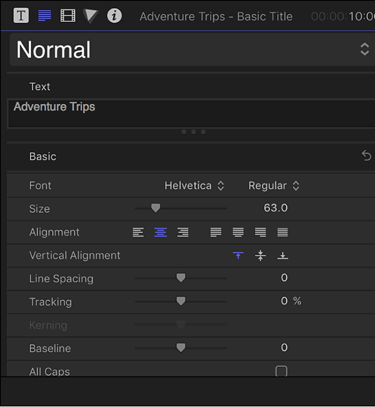Select top vertical alignment
Screen dimensions: 375x407
(239, 255)
